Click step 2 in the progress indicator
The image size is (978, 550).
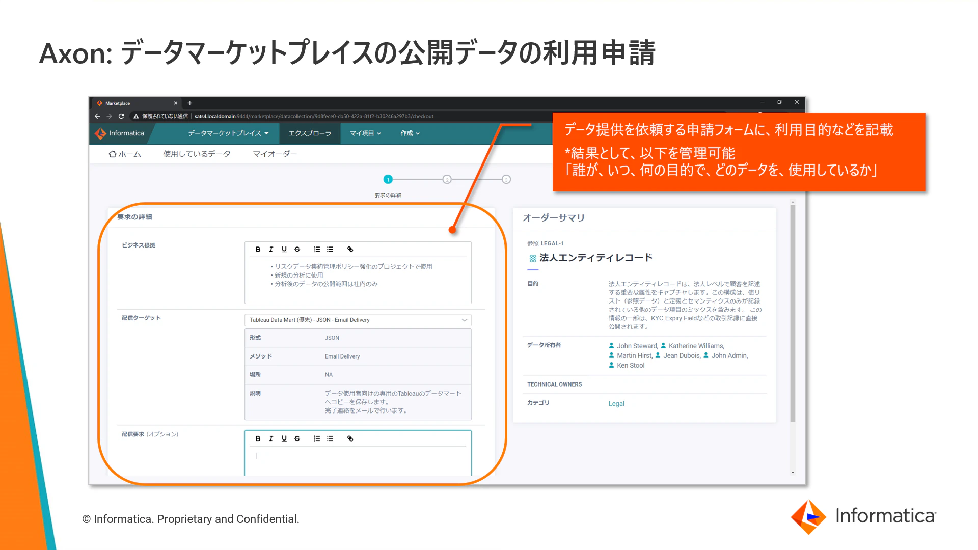[447, 179]
